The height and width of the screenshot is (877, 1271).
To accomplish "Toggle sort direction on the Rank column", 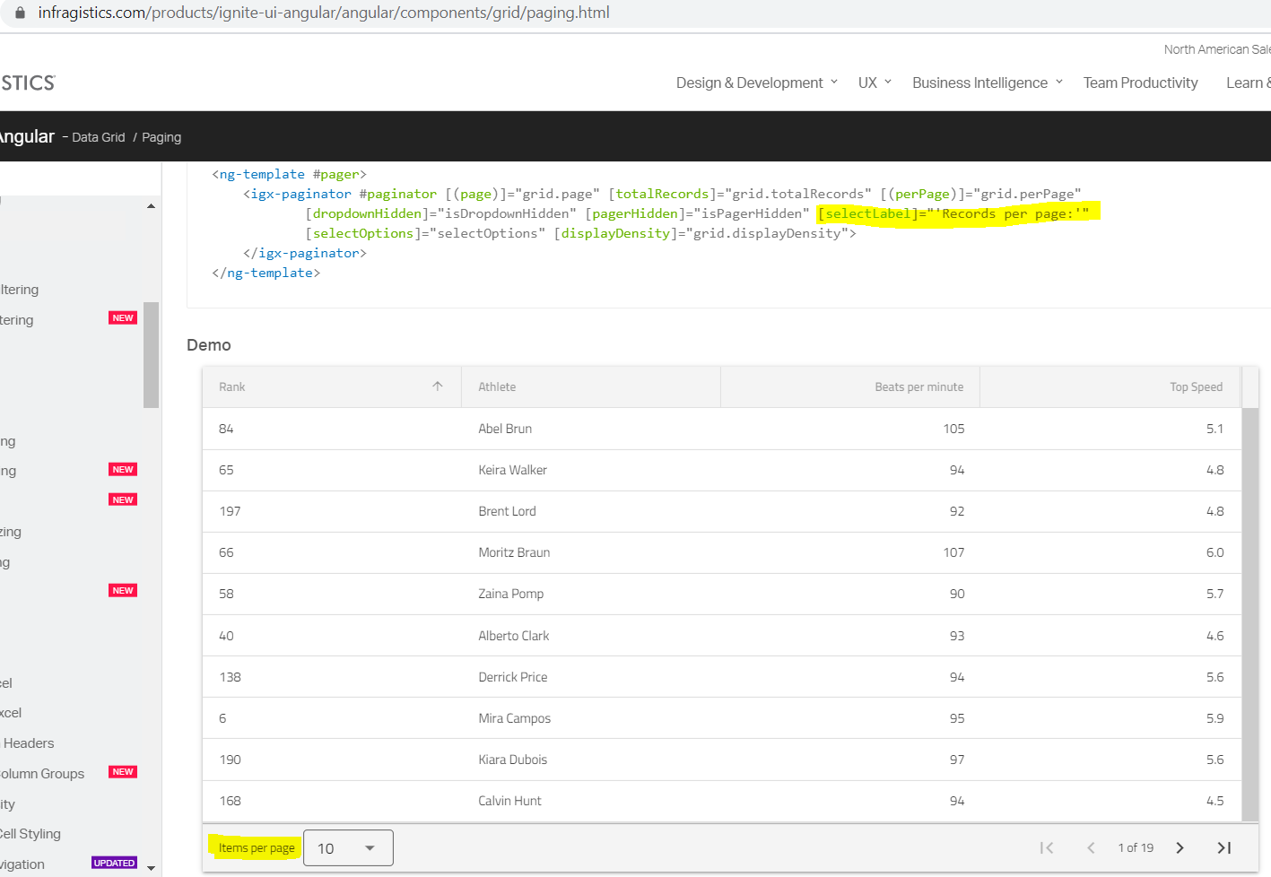I will (437, 386).
